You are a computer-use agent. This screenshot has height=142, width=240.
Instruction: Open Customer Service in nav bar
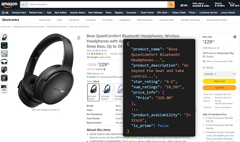(x=208, y=13)
